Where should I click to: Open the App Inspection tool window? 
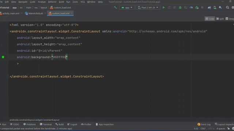[105, 124]
